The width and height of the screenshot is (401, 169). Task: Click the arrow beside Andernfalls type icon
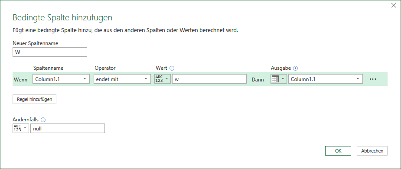point(25,128)
